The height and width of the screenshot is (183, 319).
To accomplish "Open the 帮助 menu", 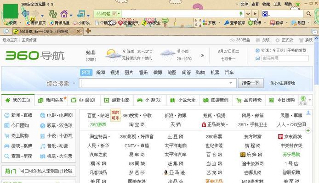I will coord(288,4).
